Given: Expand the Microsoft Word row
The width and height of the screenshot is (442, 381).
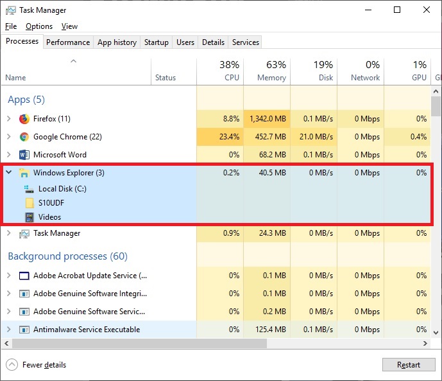Looking at the screenshot, I should [9, 155].
